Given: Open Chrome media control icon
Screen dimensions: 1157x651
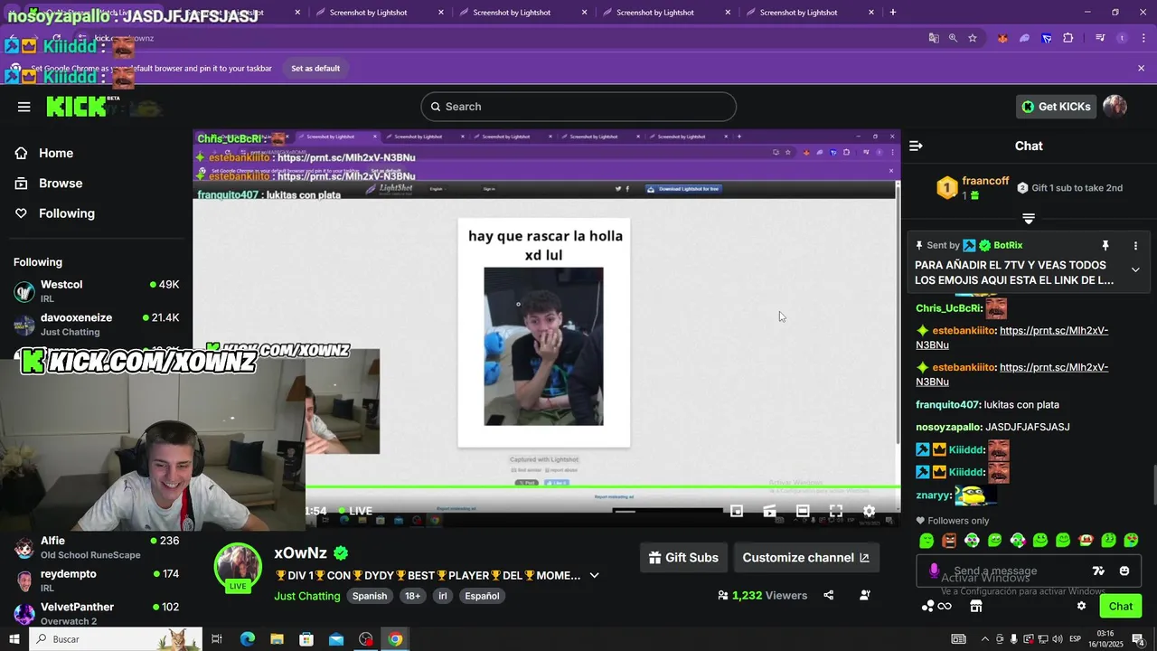Looking at the screenshot, I should (1100, 38).
